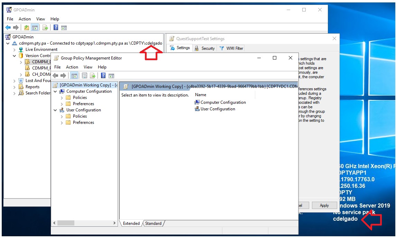Switch to Extended tab at bottom
This screenshot has width=396, height=238.
[131, 223]
